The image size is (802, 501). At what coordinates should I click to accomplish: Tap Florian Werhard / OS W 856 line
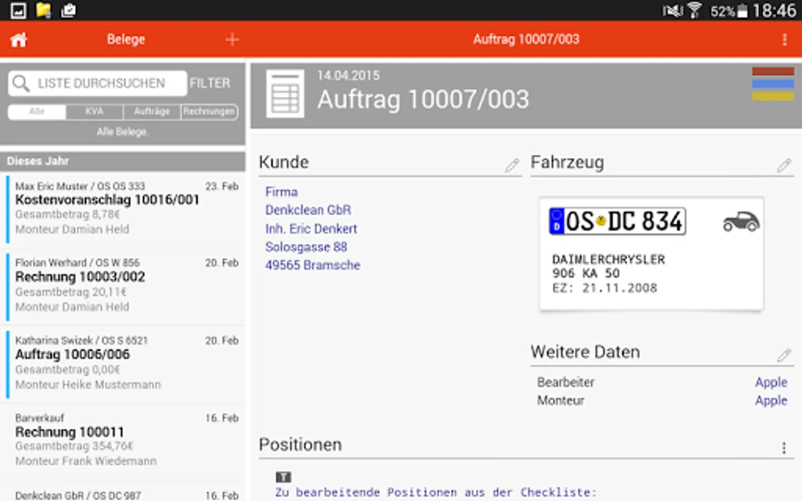(x=77, y=262)
